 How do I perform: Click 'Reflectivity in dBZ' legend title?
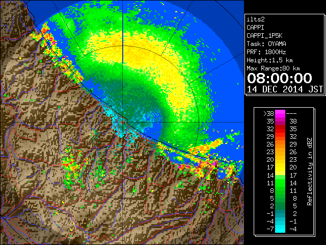pos(310,171)
